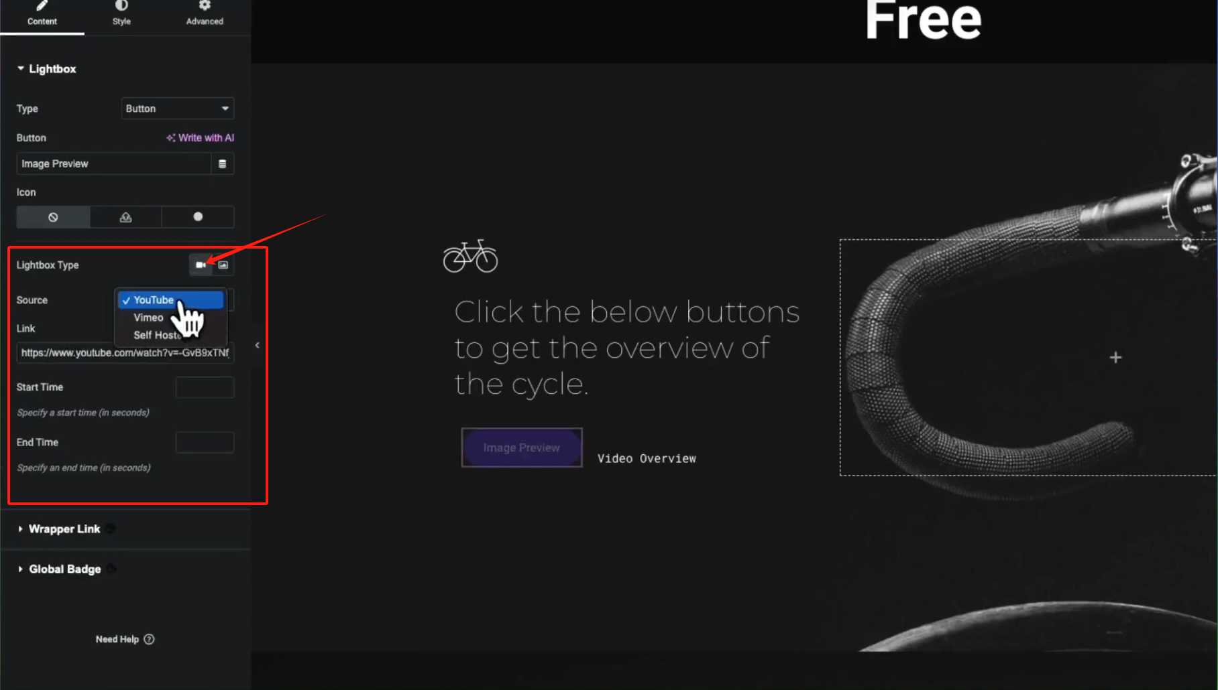
Task: Select the video lightbox type icon
Action: [200, 265]
